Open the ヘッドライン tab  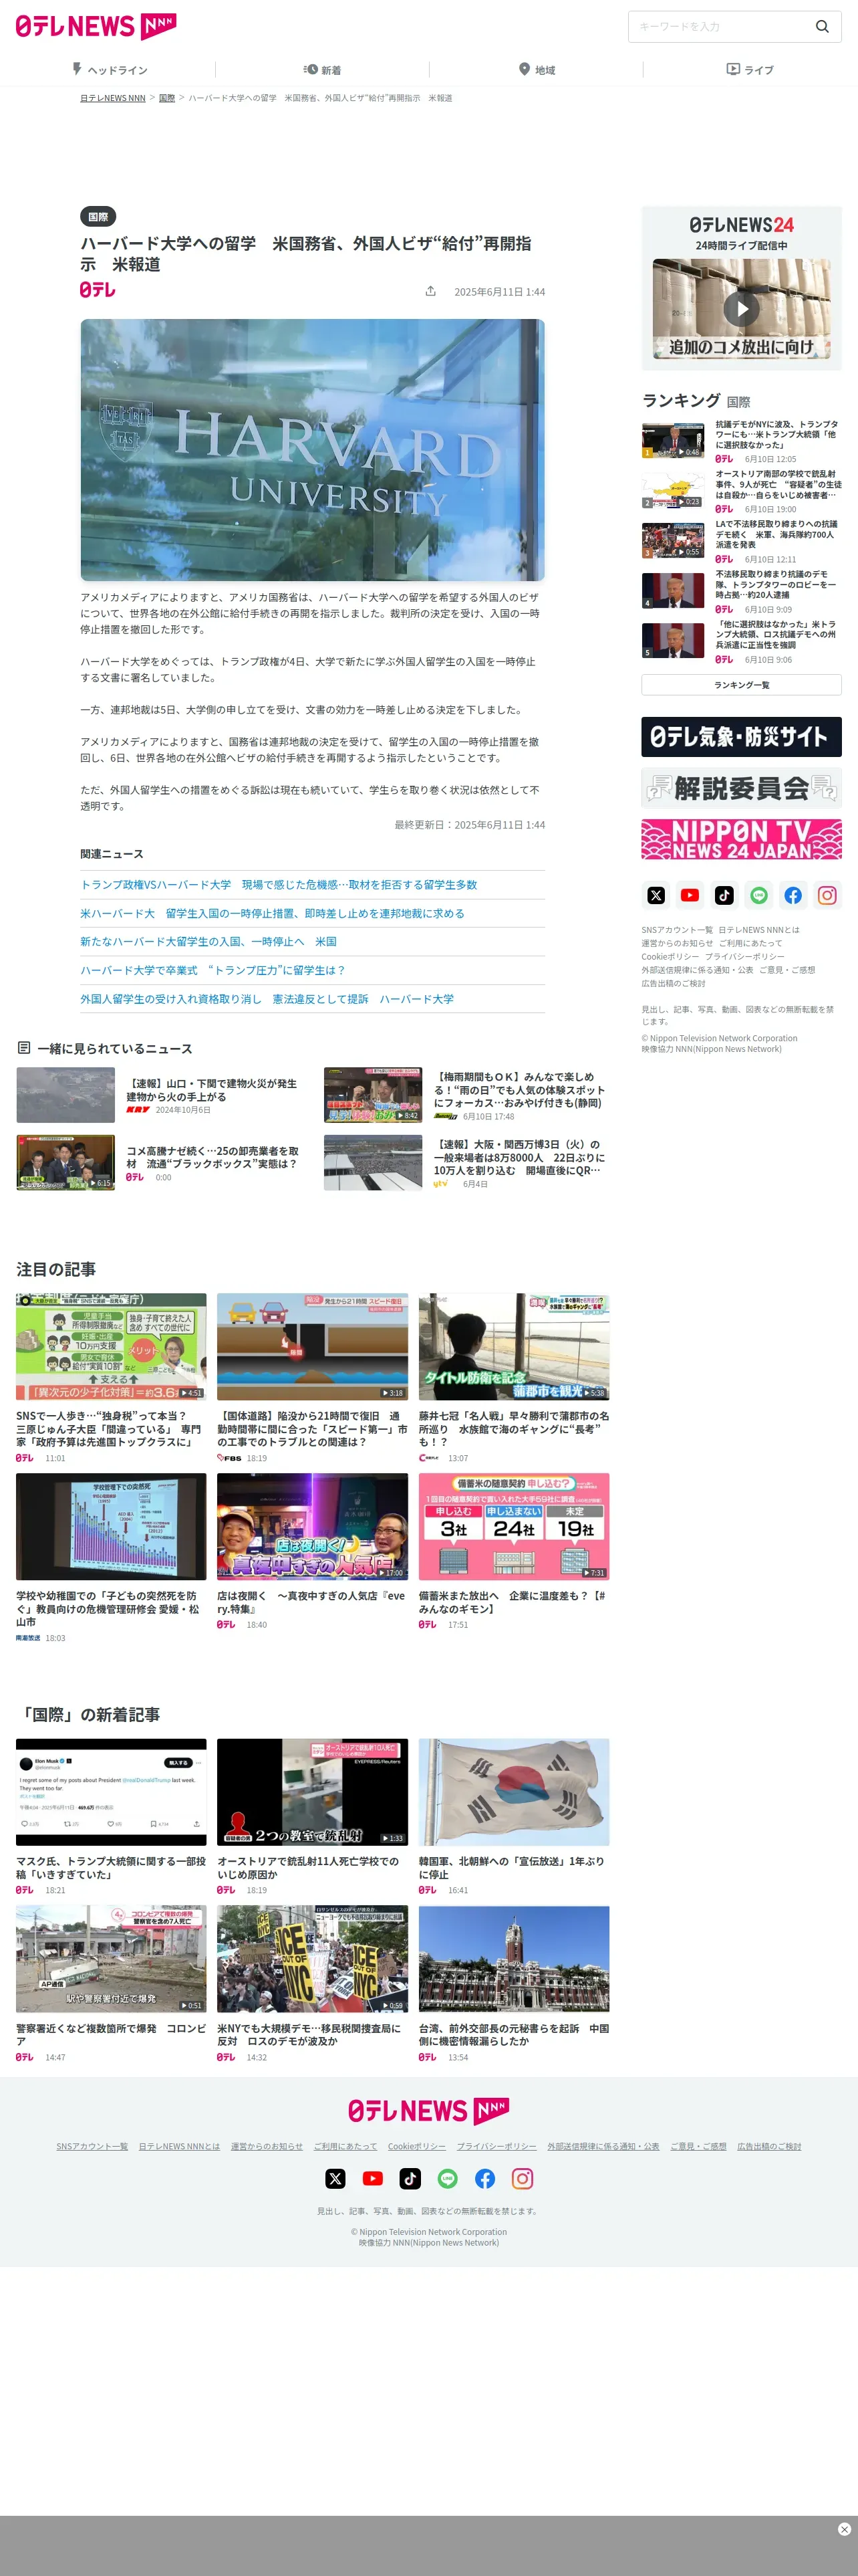109,70
